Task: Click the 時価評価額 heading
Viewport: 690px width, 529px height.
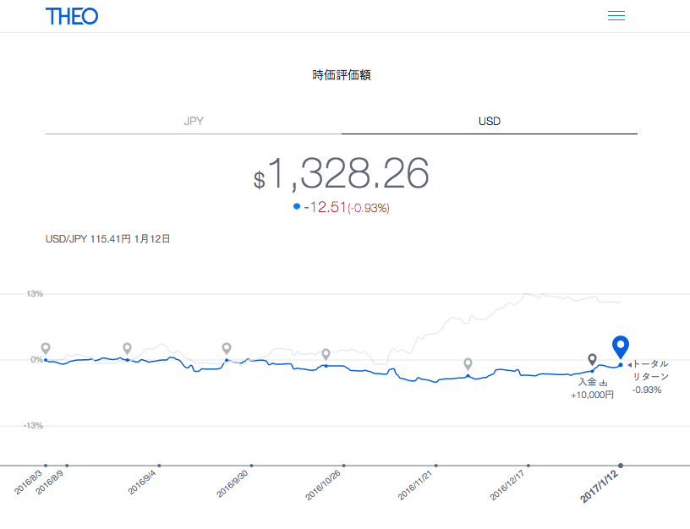Action: tap(342, 74)
